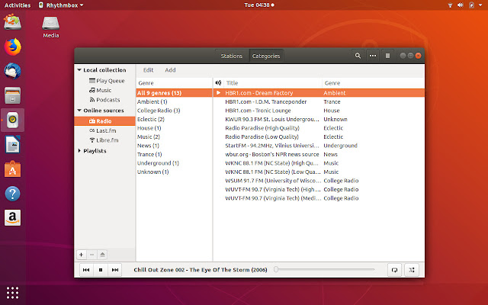
Task: Click the eject button in sidebar
Action: coord(102,255)
